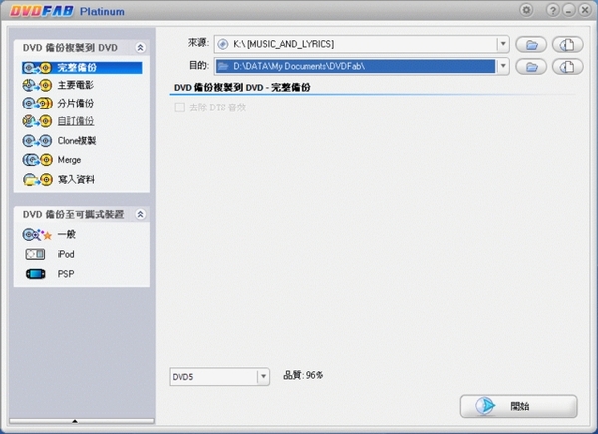Open the help question mark button

coord(552,10)
